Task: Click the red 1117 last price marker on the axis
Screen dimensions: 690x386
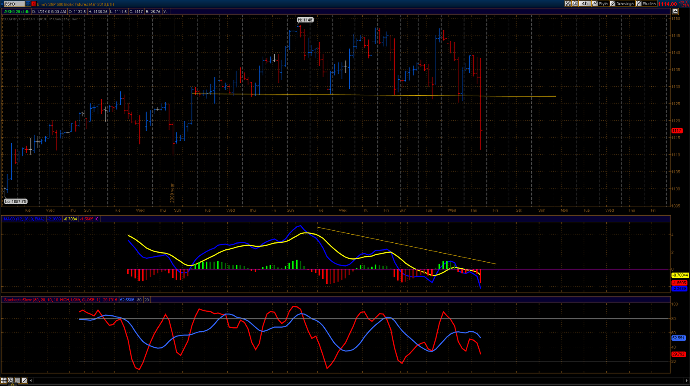Action: coord(677,131)
